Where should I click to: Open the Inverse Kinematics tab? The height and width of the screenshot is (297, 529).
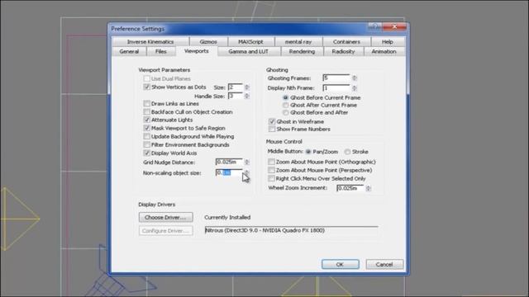pyautogui.click(x=150, y=42)
